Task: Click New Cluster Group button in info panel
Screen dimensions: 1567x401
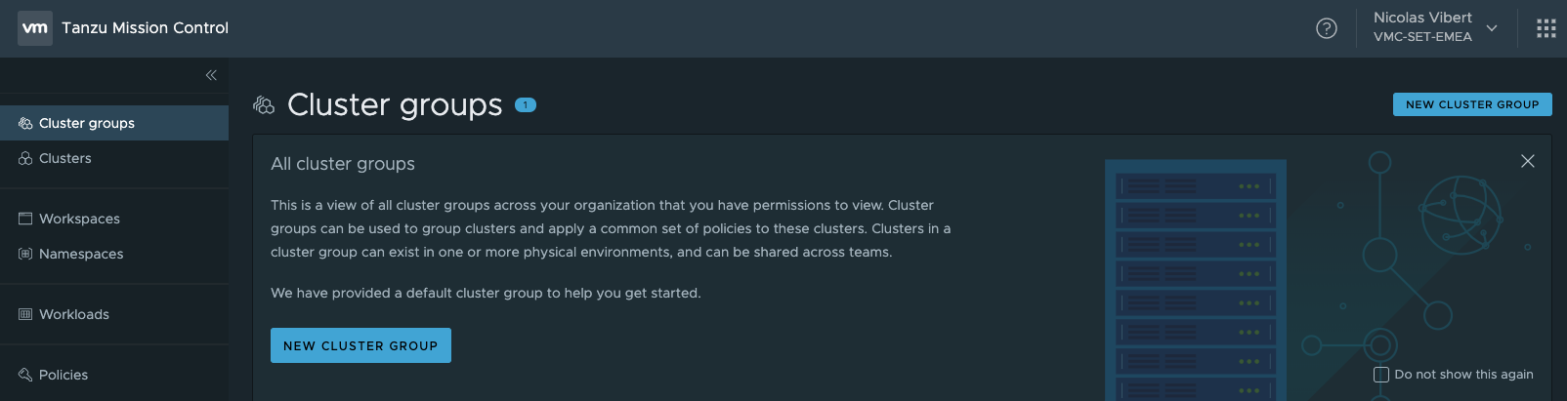Action: coord(360,345)
